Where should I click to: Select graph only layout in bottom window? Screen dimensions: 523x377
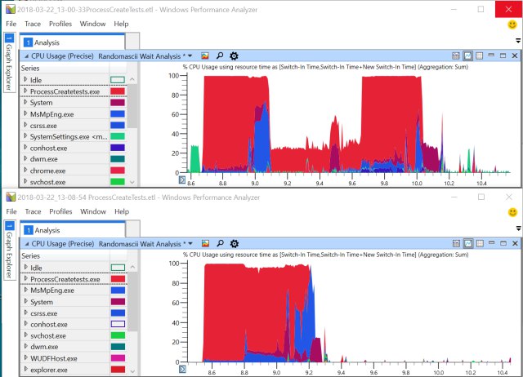click(x=468, y=243)
